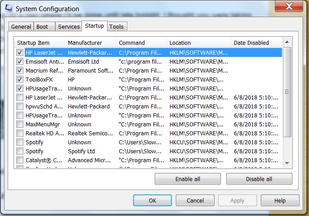Image resolution: width=309 pixels, height=216 pixels.
Task: Enable the Catalyst® C... startup checkbox
Action: coord(20,160)
